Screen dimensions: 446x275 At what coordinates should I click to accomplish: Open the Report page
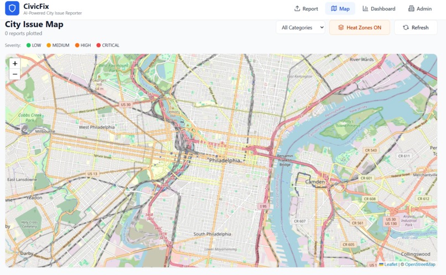(306, 8)
